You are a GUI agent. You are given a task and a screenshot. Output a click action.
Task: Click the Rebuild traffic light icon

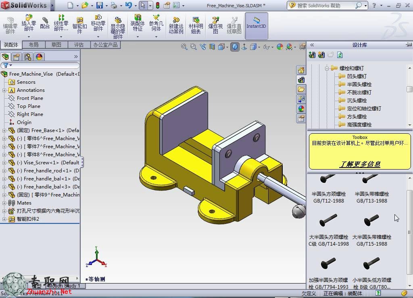coord(158,5)
